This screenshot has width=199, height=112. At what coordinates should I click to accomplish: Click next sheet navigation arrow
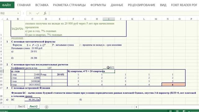(x=8, y=107)
